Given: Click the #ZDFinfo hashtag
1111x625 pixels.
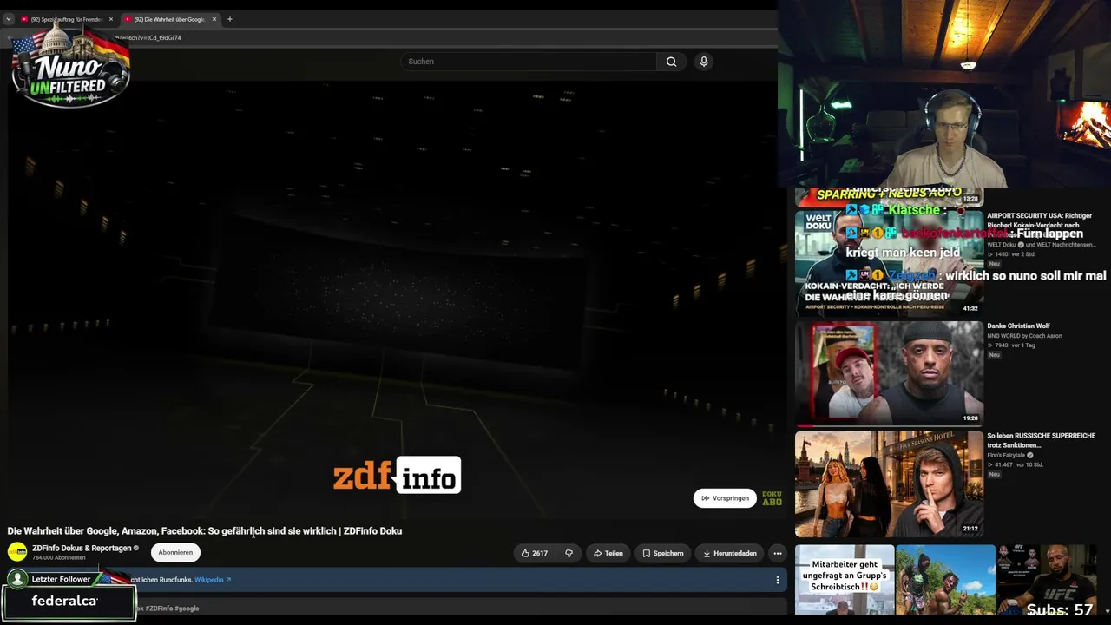Looking at the screenshot, I should [x=159, y=609].
